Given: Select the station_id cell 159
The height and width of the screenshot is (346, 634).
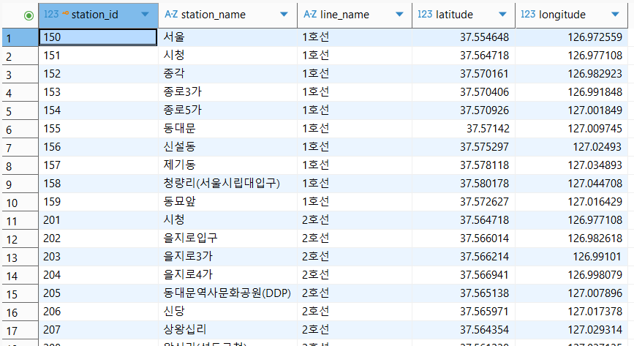Looking at the screenshot, I should click(98, 202).
